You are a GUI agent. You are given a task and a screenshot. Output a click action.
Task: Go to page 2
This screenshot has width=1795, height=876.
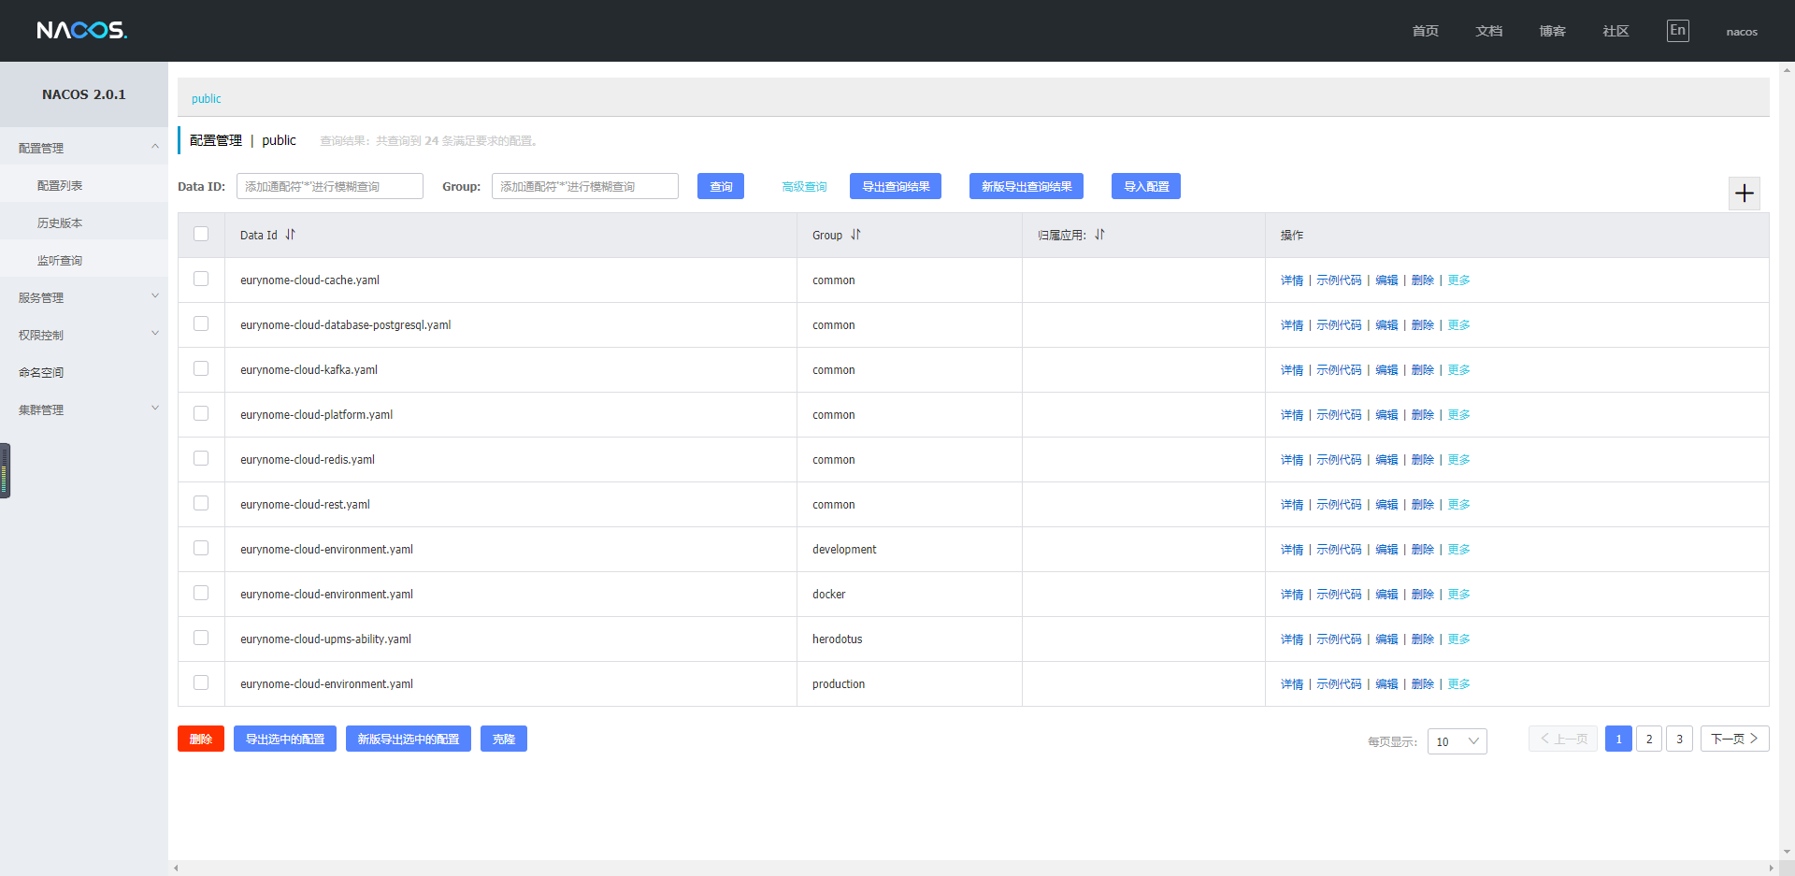click(1649, 739)
